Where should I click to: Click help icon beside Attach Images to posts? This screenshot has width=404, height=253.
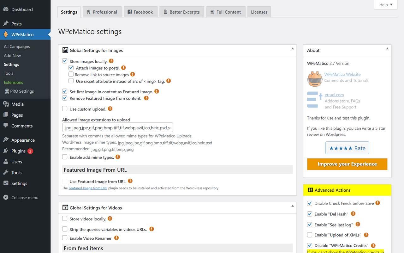click(x=123, y=68)
